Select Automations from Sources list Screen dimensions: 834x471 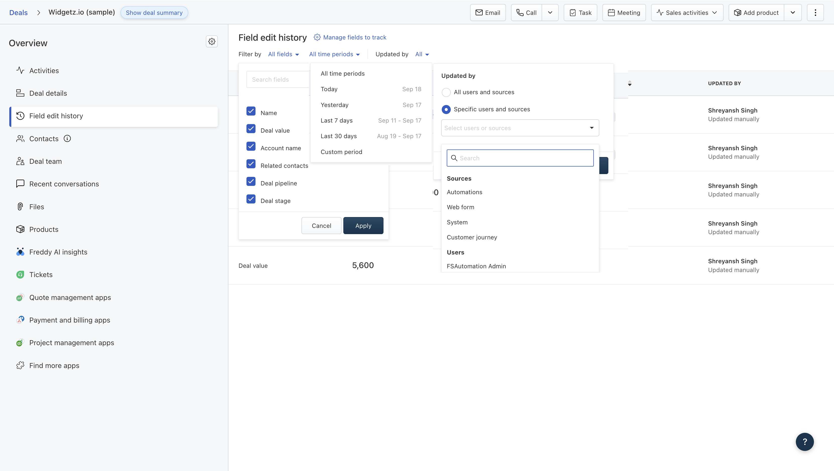pos(464,192)
